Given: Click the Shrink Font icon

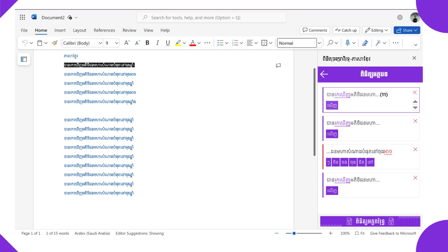Looking at the screenshot, I should tap(138, 43).
